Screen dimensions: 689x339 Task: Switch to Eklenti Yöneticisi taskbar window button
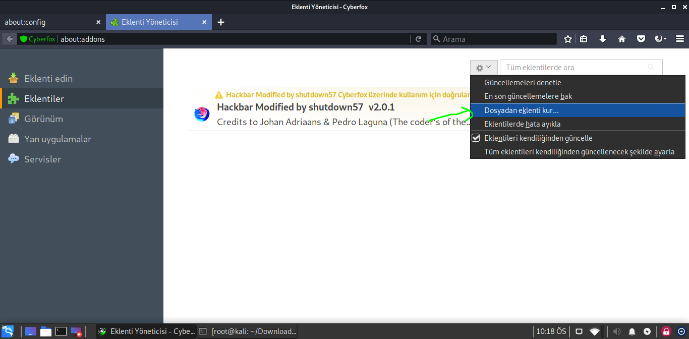[x=146, y=331]
